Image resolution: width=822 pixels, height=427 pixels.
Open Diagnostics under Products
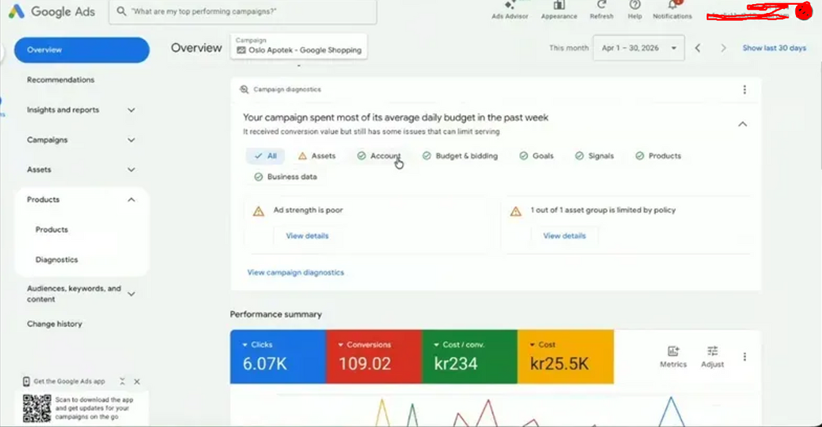click(x=57, y=260)
